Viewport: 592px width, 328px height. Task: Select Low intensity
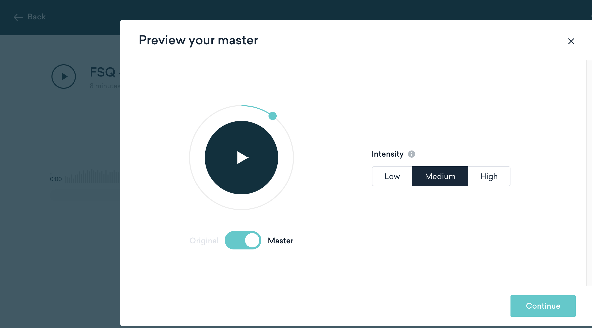coord(392,176)
